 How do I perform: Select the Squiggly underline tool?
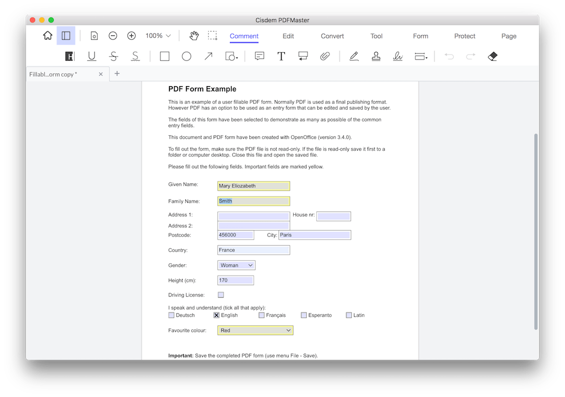pos(135,57)
